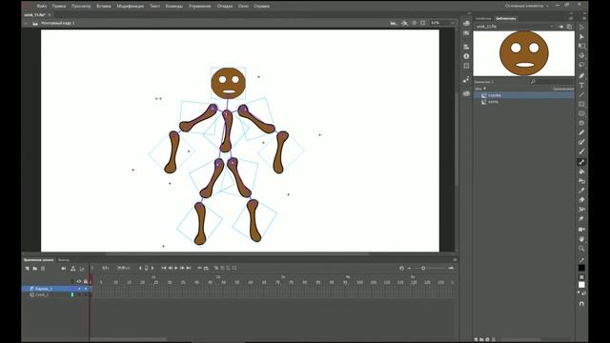Viewport: 610px width, 343px height.
Task: Select the Oval tool
Action: pyautogui.click(x=581, y=113)
